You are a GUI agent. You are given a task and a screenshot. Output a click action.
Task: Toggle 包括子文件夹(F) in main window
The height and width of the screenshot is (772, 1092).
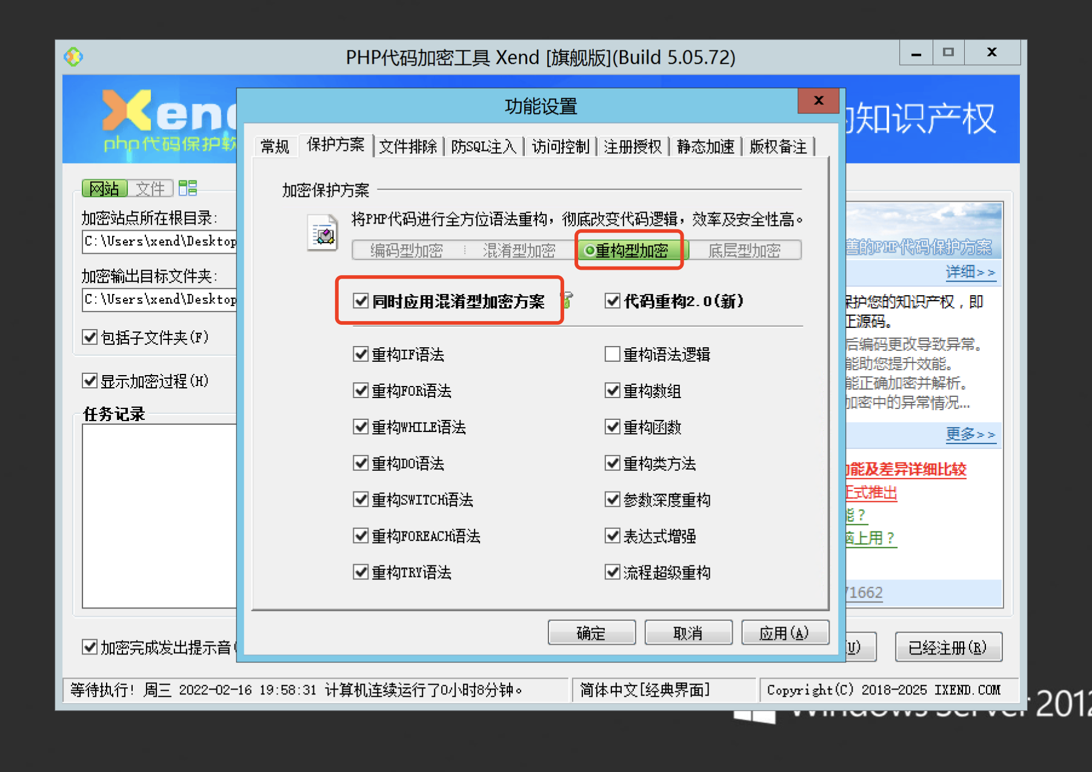90,337
